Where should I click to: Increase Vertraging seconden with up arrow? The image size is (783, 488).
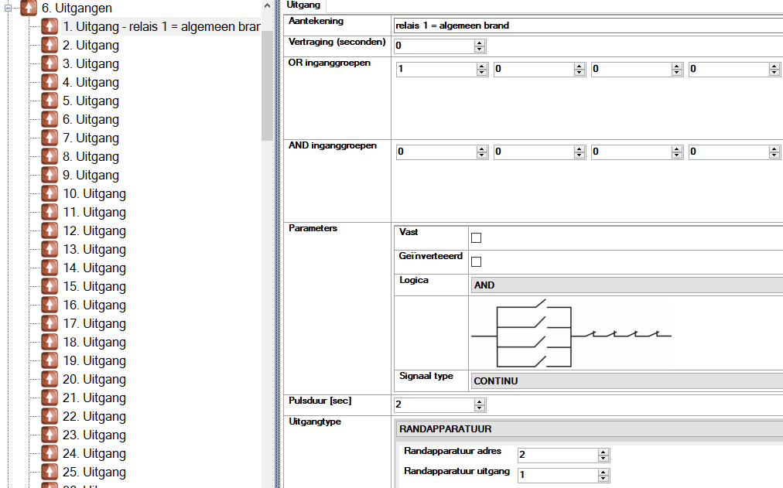(480, 43)
